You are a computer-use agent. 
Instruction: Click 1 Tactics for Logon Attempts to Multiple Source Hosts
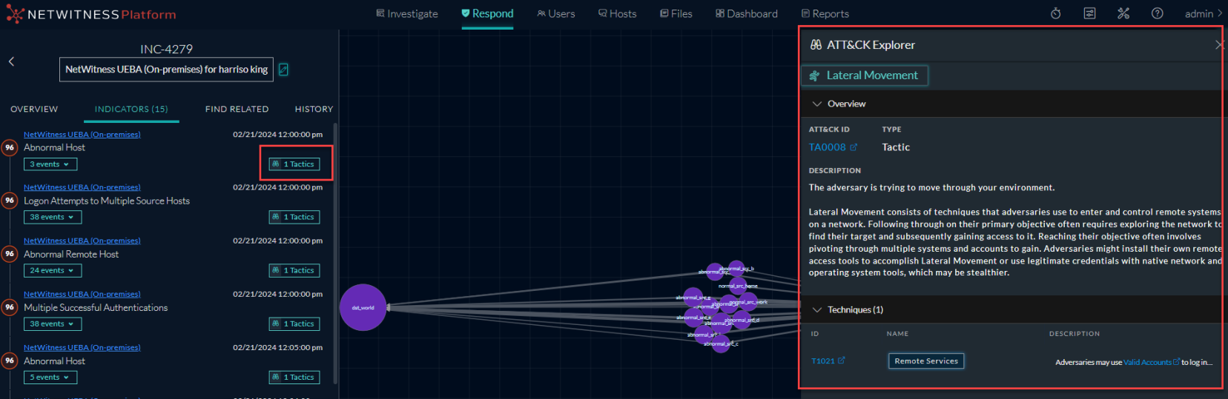click(x=294, y=217)
